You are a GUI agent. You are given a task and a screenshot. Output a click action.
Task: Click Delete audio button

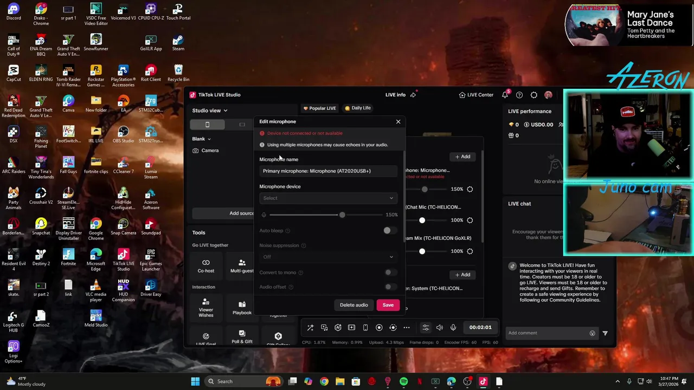pyautogui.click(x=354, y=305)
